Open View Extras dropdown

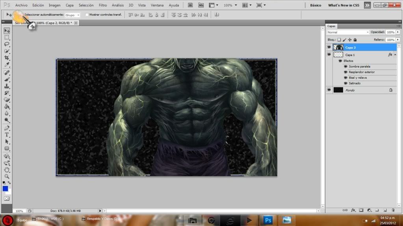pos(214,5)
